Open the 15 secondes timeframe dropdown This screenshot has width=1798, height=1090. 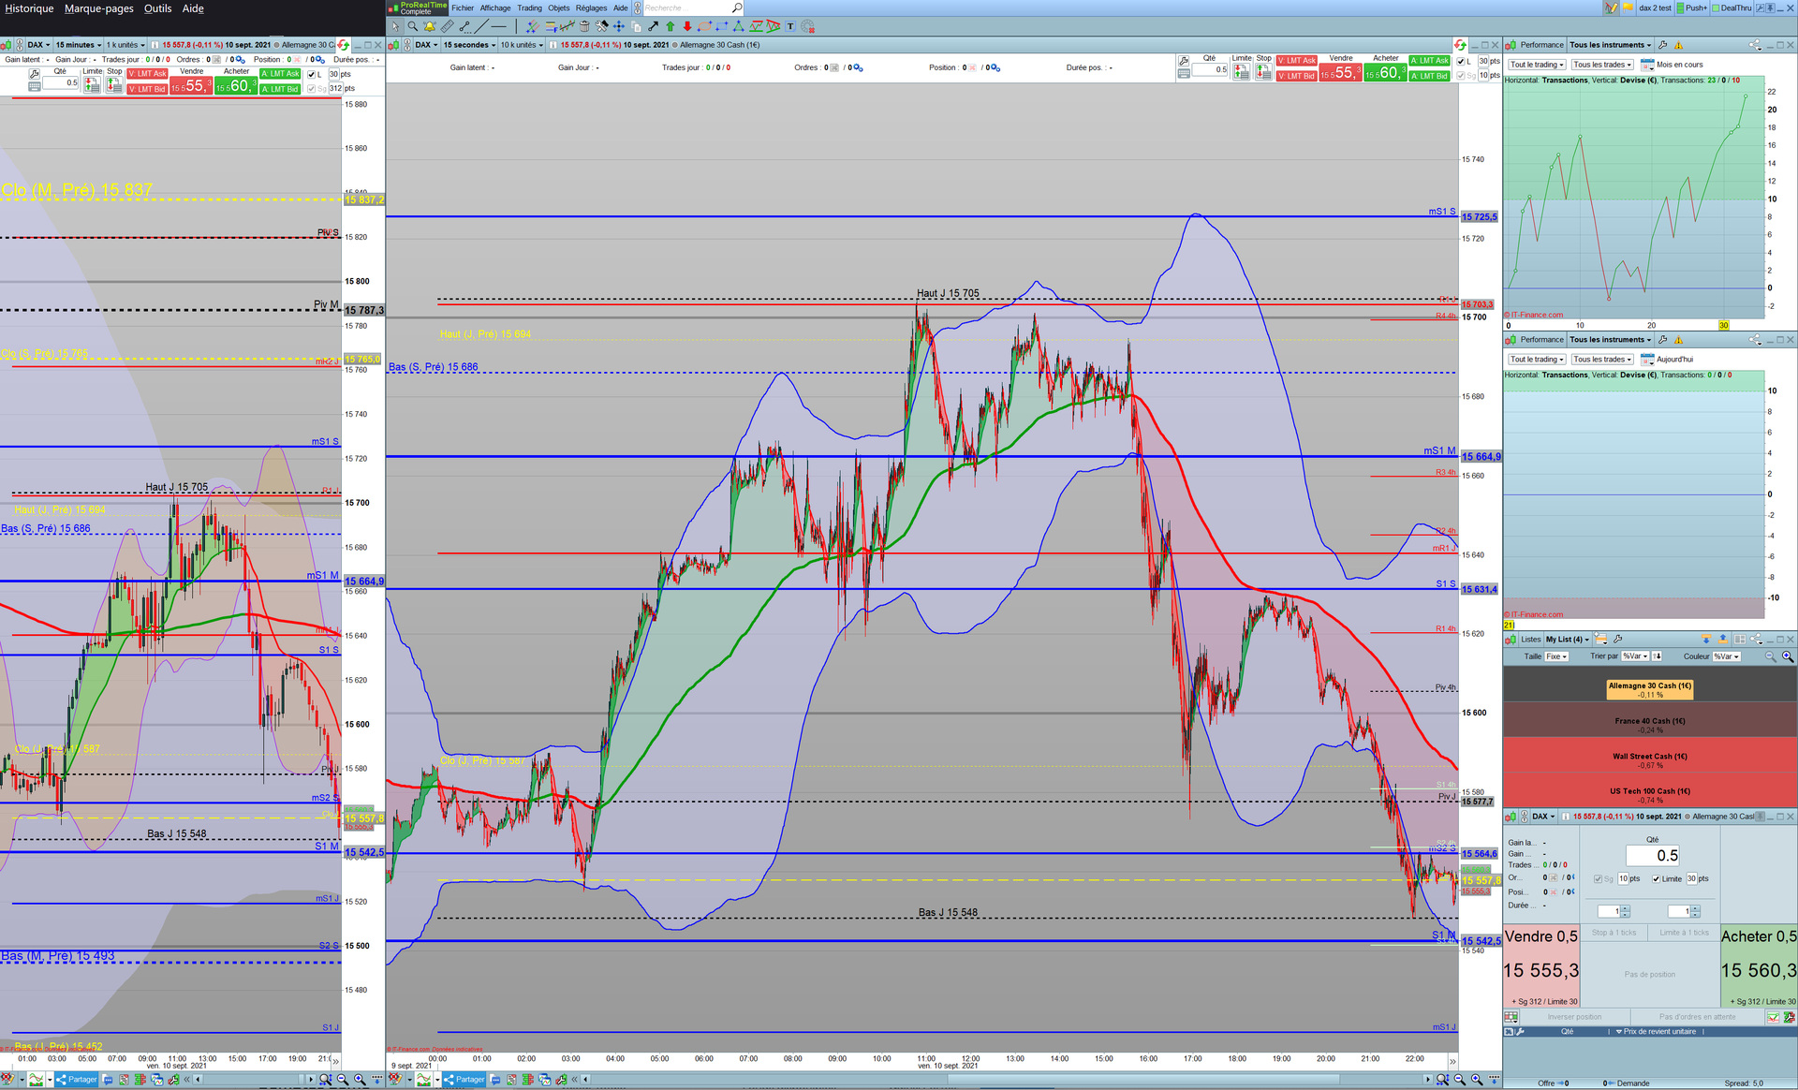pyautogui.click(x=469, y=45)
